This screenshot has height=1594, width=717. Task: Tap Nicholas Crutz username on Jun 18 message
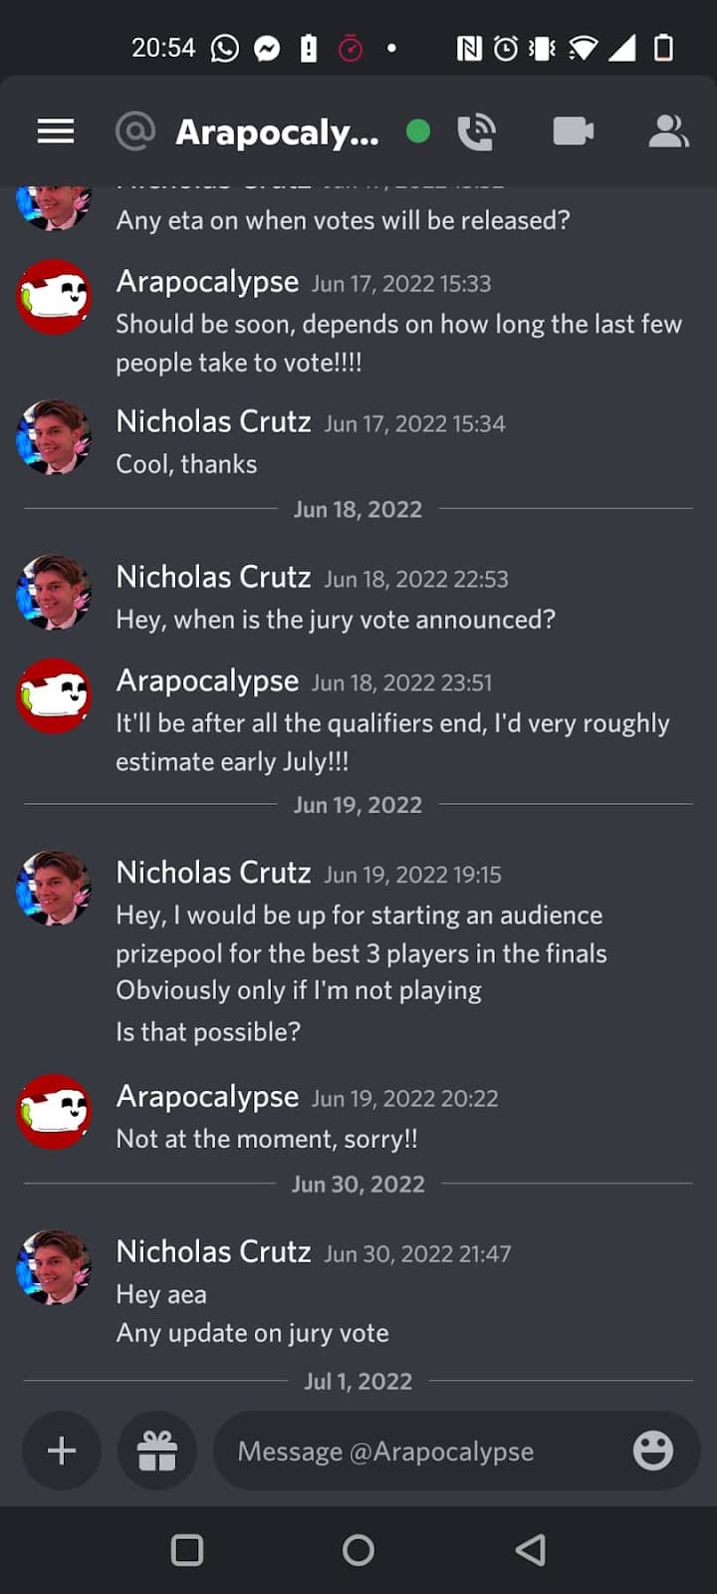213,577
